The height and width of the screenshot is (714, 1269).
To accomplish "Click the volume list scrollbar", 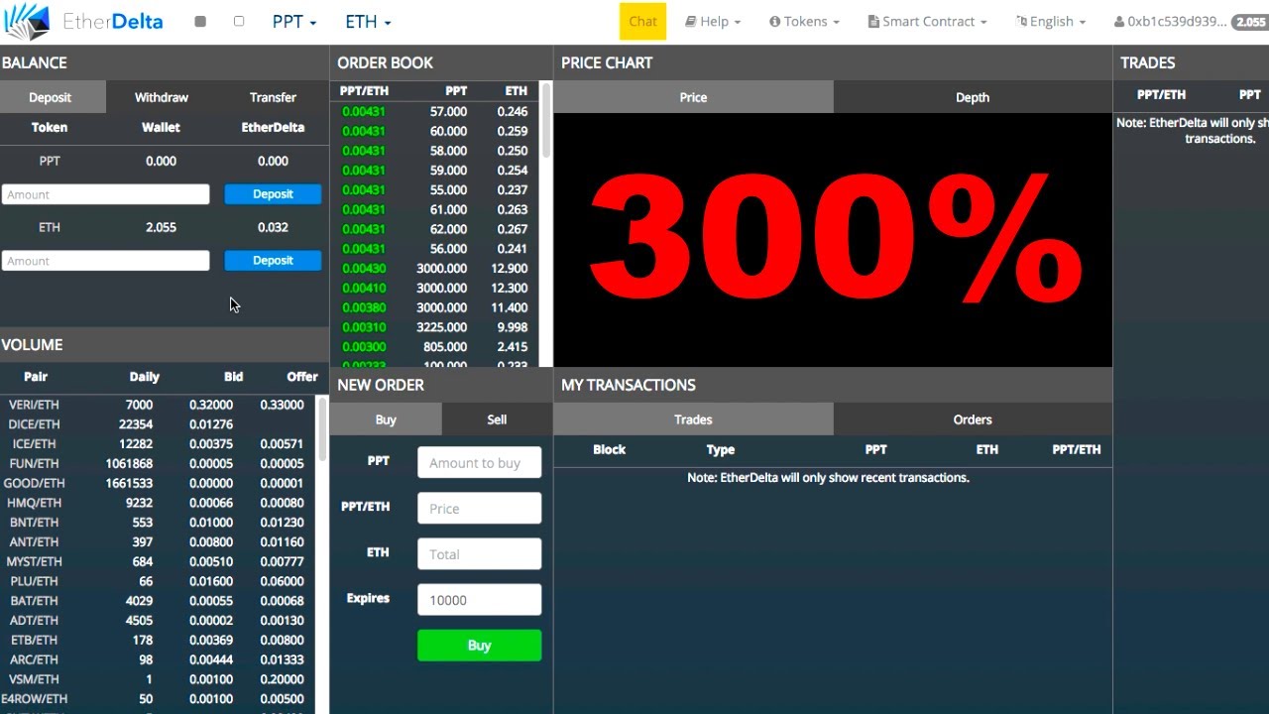I will (322, 428).
